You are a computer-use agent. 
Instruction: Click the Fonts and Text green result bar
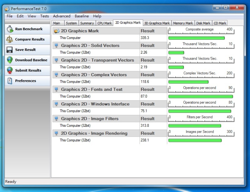201,96
